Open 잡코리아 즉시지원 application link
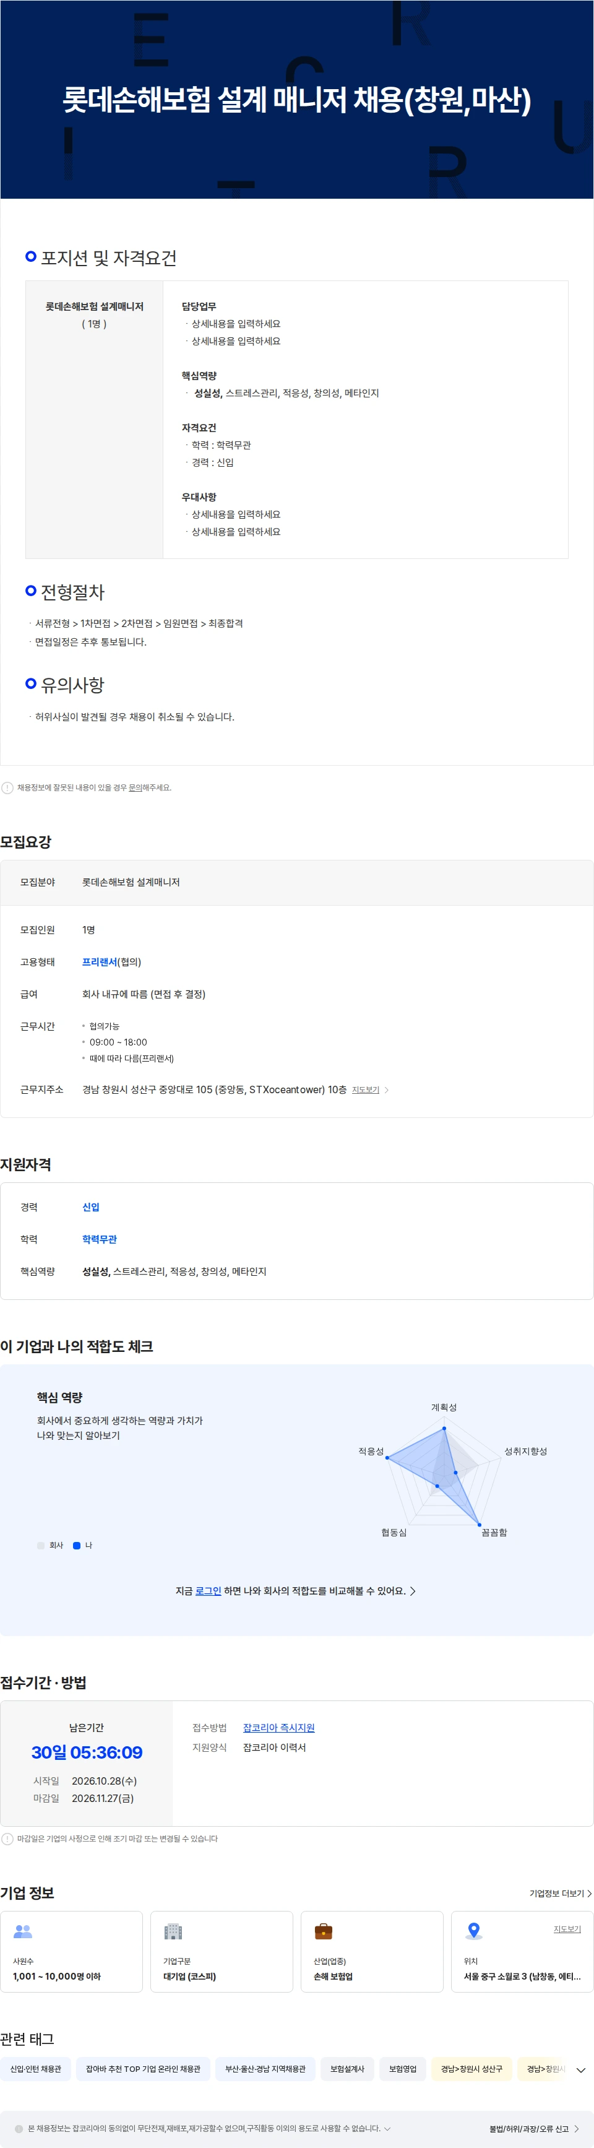This screenshot has height=2148, width=594. [x=278, y=1727]
